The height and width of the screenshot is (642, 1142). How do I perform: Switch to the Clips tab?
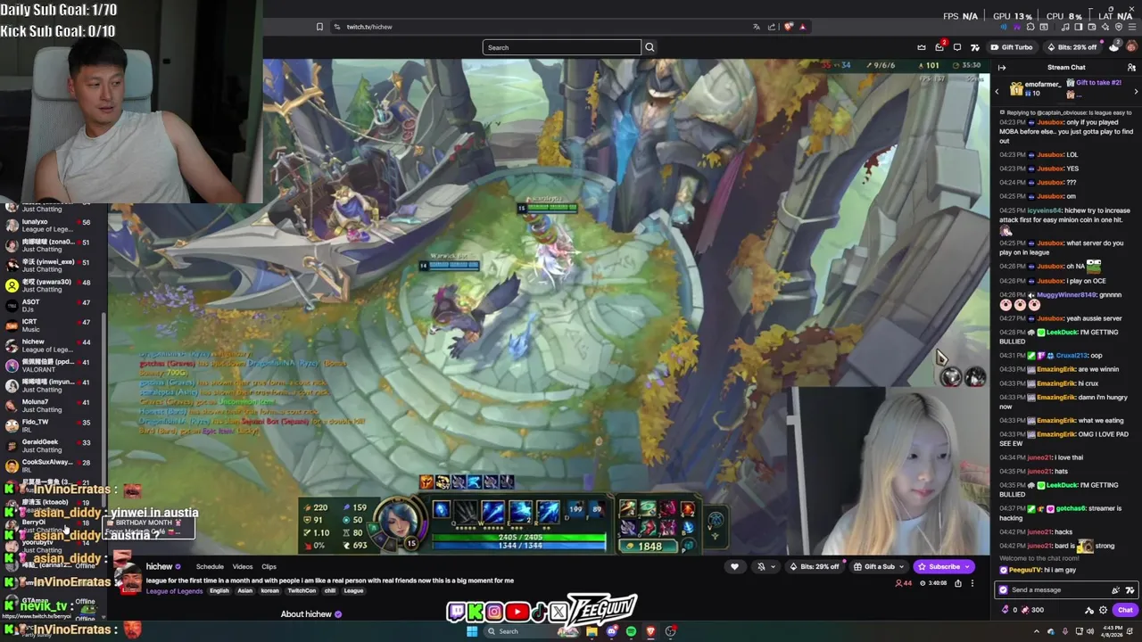[x=269, y=567]
